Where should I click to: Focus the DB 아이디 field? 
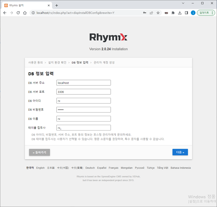(x=84, y=101)
